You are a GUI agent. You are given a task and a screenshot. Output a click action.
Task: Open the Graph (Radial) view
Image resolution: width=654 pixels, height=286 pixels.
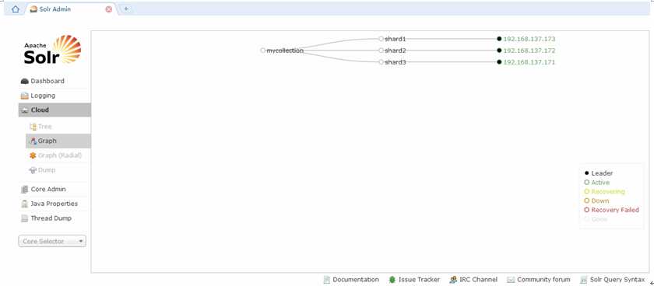60,155
